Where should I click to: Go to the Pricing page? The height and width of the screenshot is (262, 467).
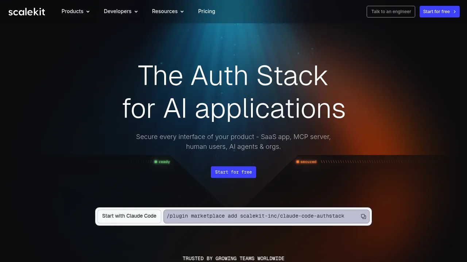(x=207, y=11)
